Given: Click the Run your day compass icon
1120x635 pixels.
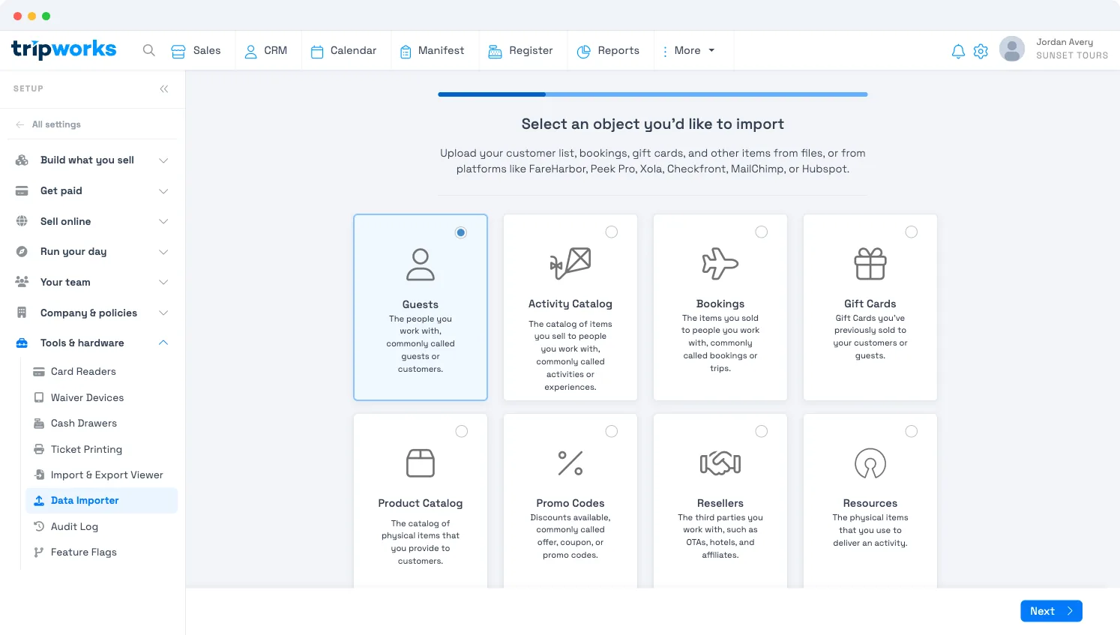Looking at the screenshot, I should (22, 251).
